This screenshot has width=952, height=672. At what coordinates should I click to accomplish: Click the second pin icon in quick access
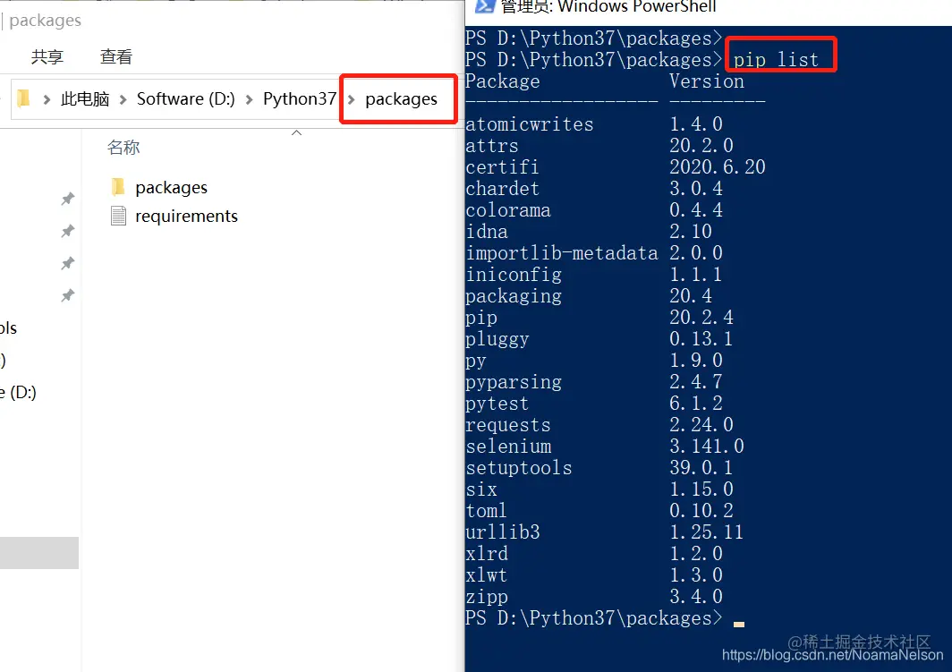pos(68,231)
